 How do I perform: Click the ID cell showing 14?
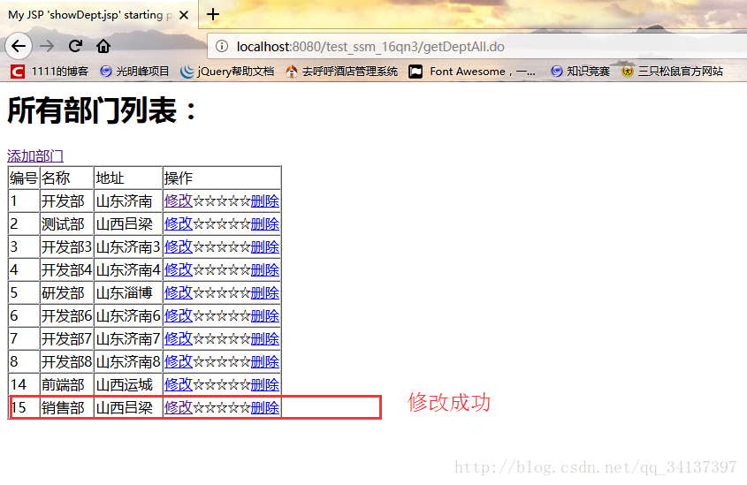point(24,384)
